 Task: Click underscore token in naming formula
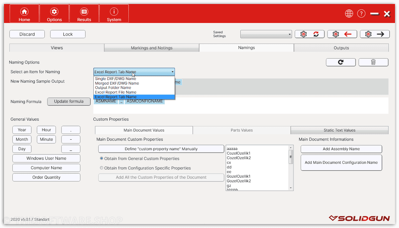(x=121, y=101)
